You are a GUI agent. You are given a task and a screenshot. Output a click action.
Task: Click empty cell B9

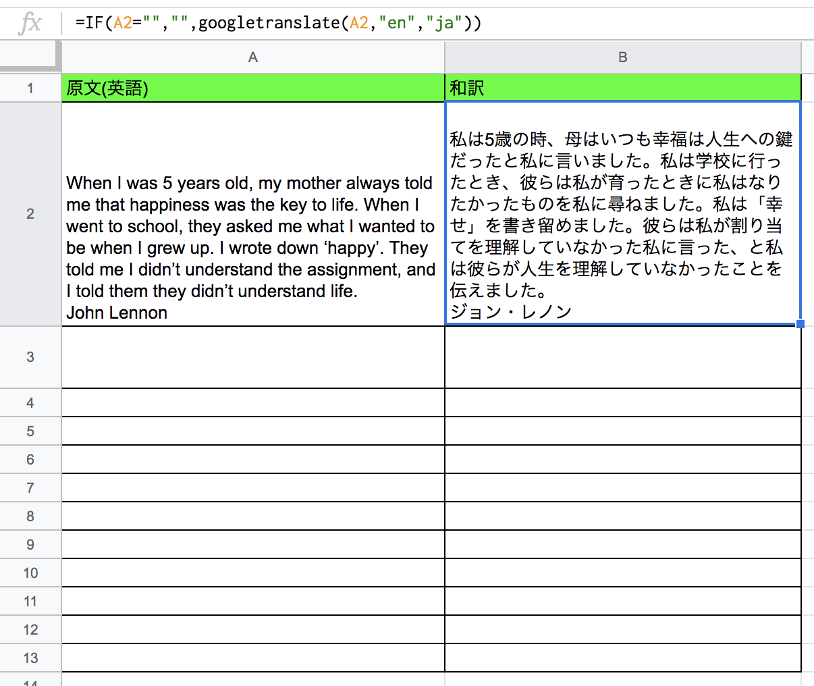pyautogui.click(x=623, y=544)
